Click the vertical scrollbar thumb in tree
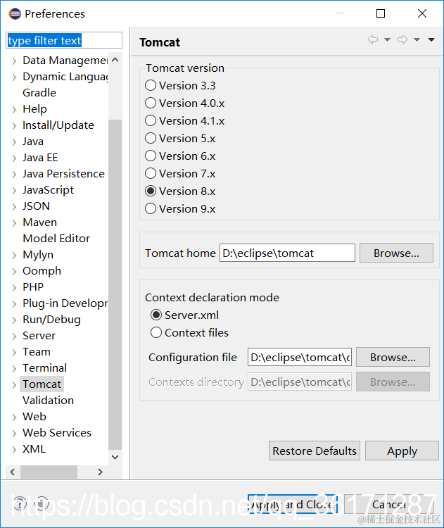The image size is (444, 528). point(115,284)
